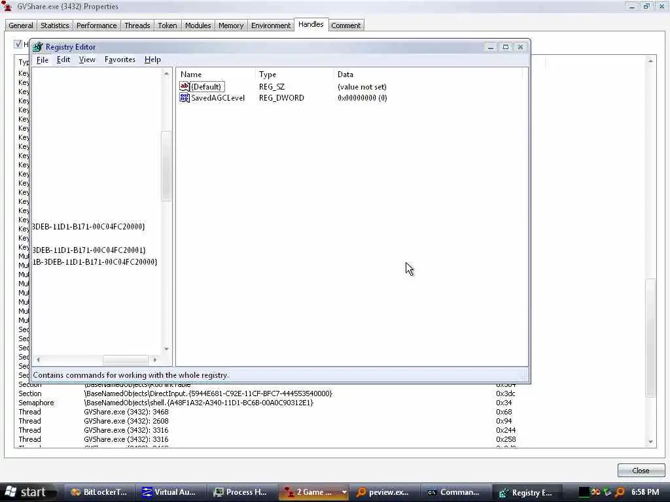The image size is (670, 502).
Task: Select the SavedAGCLevel value name
Action: click(x=218, y=98)
